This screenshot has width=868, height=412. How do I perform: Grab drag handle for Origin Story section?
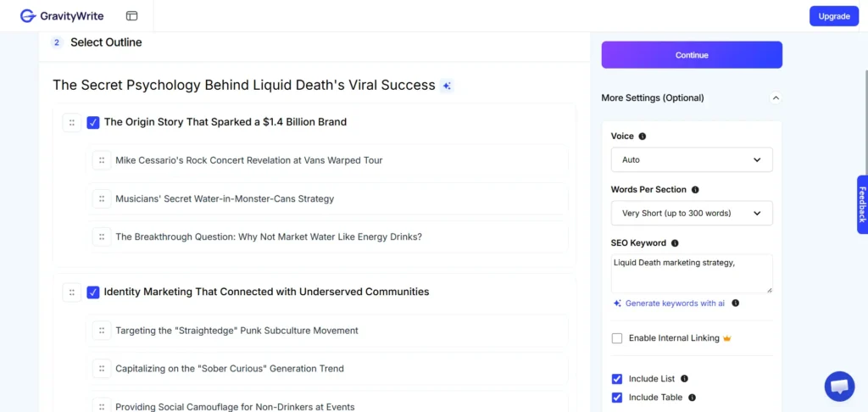pos(72,122)
